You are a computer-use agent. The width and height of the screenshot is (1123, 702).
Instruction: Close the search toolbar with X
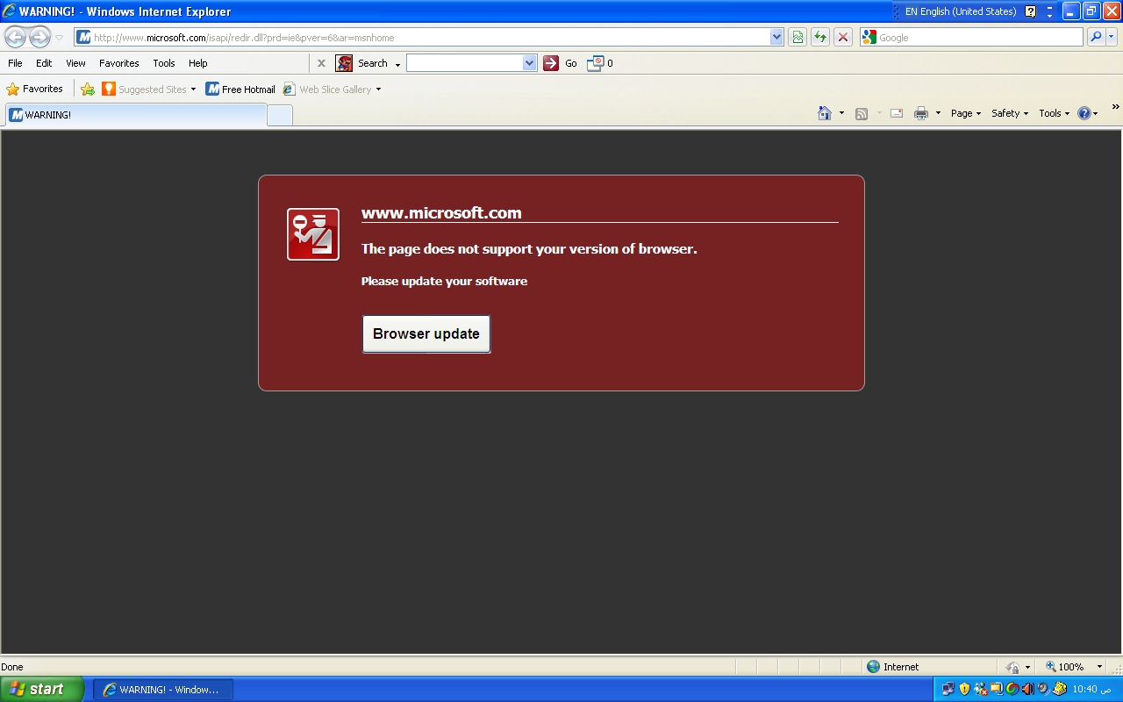point(321,63)
